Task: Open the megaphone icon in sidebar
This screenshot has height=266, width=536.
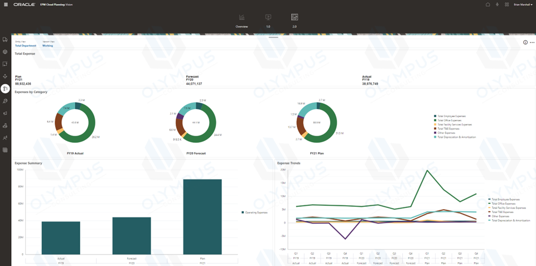Action: point(5,113)
